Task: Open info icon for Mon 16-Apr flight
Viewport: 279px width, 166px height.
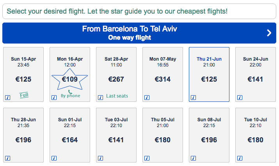Action: pos(54,97)
